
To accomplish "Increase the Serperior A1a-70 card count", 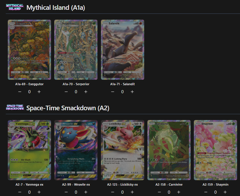I will [86, 92].
